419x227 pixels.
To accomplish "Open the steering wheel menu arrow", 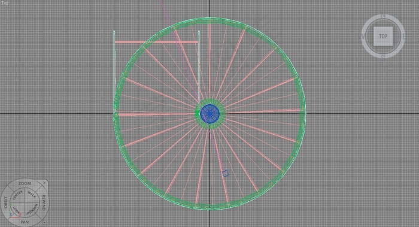I will [x=44, y=222].
